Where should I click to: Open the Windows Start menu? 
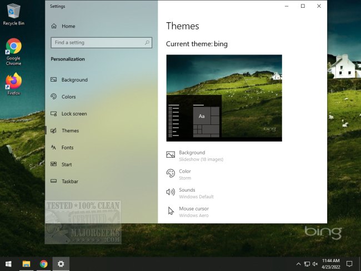point(8,264)
